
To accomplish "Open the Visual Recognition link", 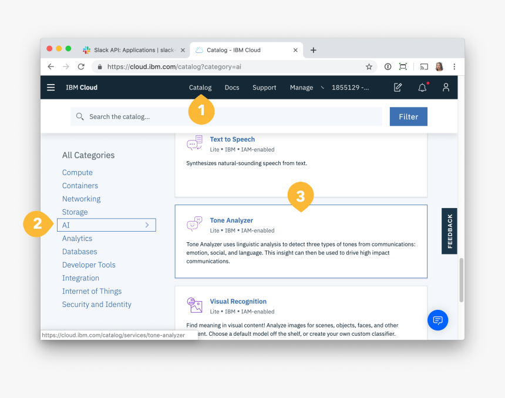I will click(x=238, y=301).
